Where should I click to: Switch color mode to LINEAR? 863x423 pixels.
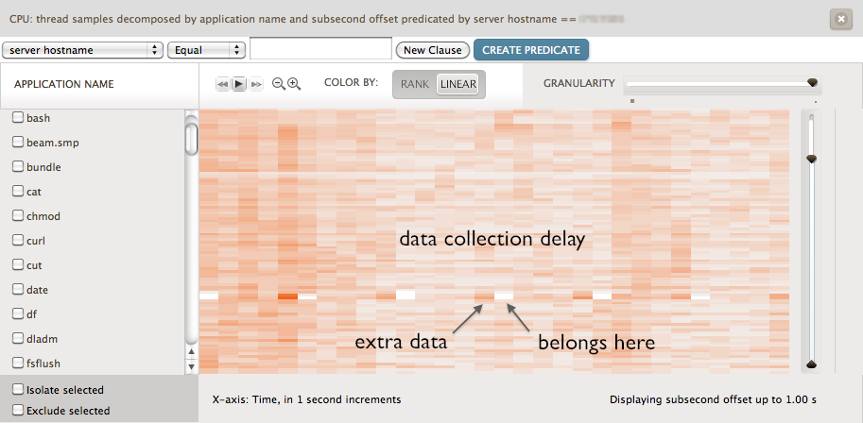pyautogui.click(x=458, y=84)
